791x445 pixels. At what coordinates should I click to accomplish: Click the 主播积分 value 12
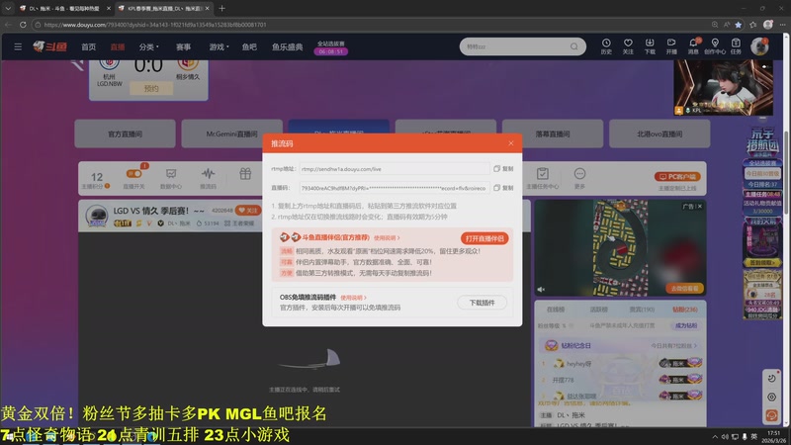coord(96,177)
